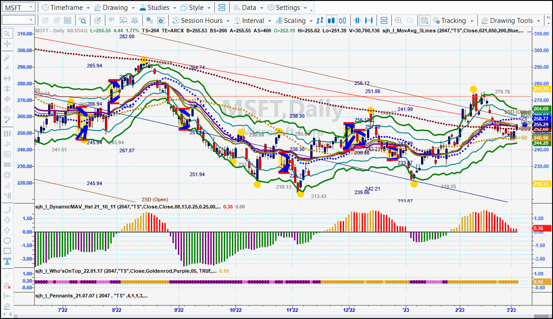Click the arrow-to-bar icon in left sidebar
The height and width of the screenshot is (319, 553).
(x=7, y=296)
